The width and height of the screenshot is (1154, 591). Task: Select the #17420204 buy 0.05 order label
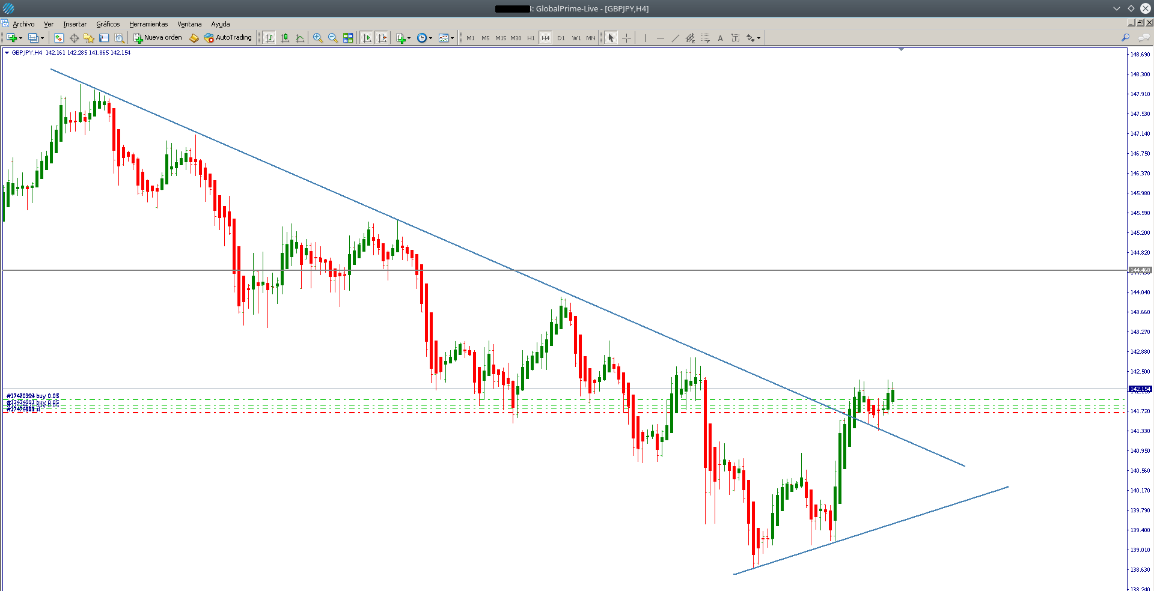[x=33, y=396]
